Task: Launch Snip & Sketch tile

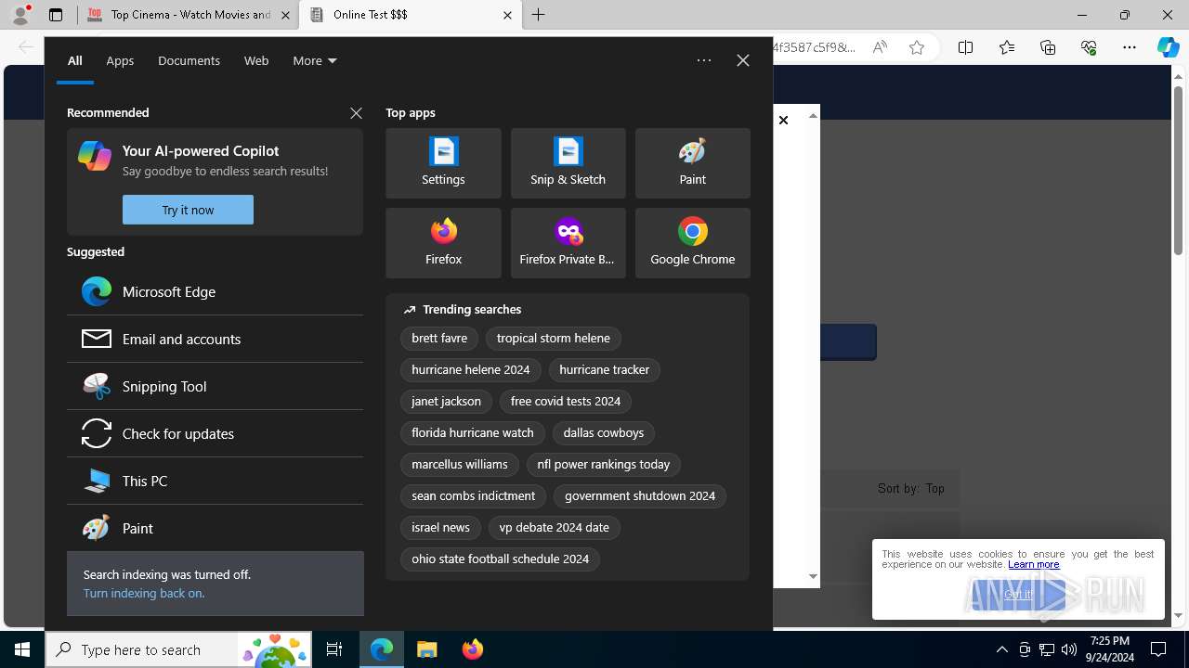Action: coord(568,163)
